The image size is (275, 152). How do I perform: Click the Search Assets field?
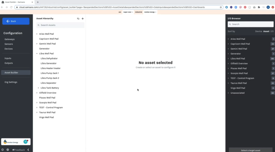pyautogui.click(x=60, y=25)
